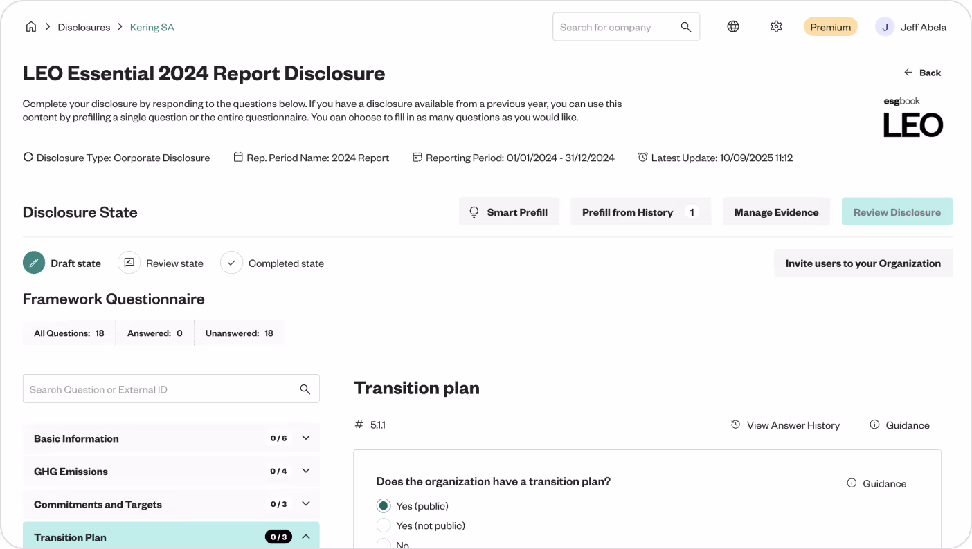
Task: Select the Draft state pencil icon
Action: click(34, 263)
